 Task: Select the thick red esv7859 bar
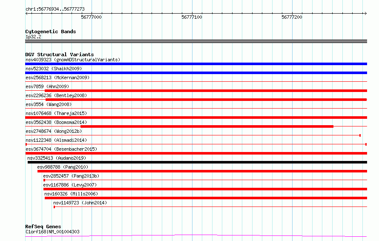pos(206,91)
